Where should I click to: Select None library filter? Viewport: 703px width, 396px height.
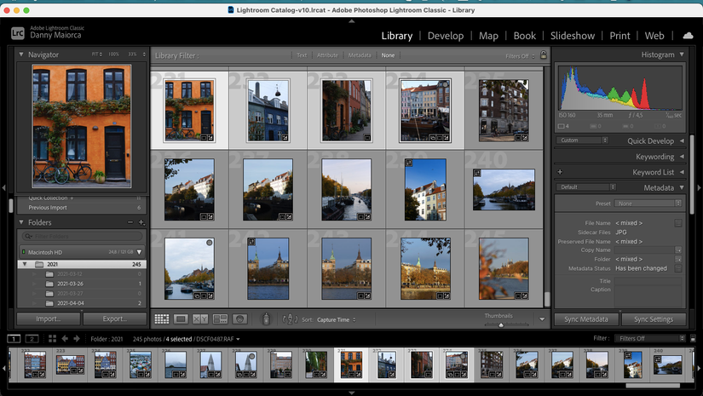(x=388, y=55)
